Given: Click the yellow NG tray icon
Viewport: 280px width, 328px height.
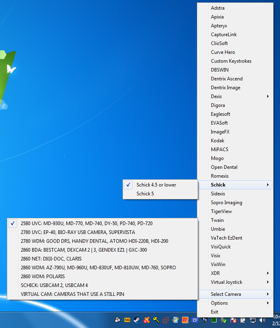Looking at the screenshot, I should pyautogui.click(x=127, y=320).
